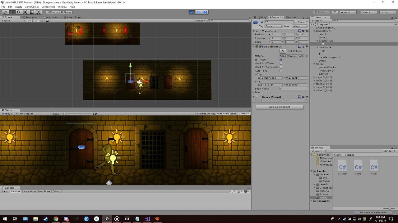Enable the Used By Composite checkbox

[281, 67]
